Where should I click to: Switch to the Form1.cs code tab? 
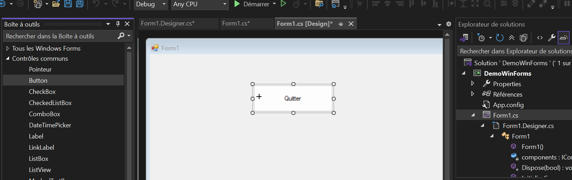(x=236, y=23)
